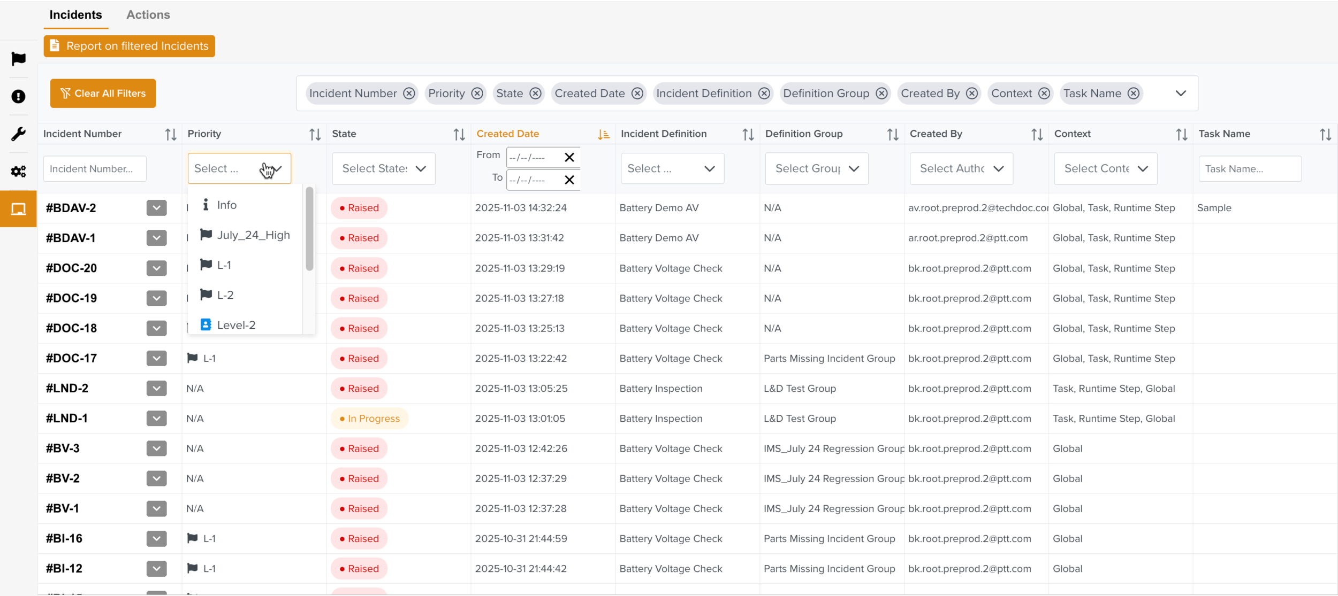Screen dimensions: 1338x596
Task: Click the flag icon in left sidebar
Action: (x=18, y=59)
